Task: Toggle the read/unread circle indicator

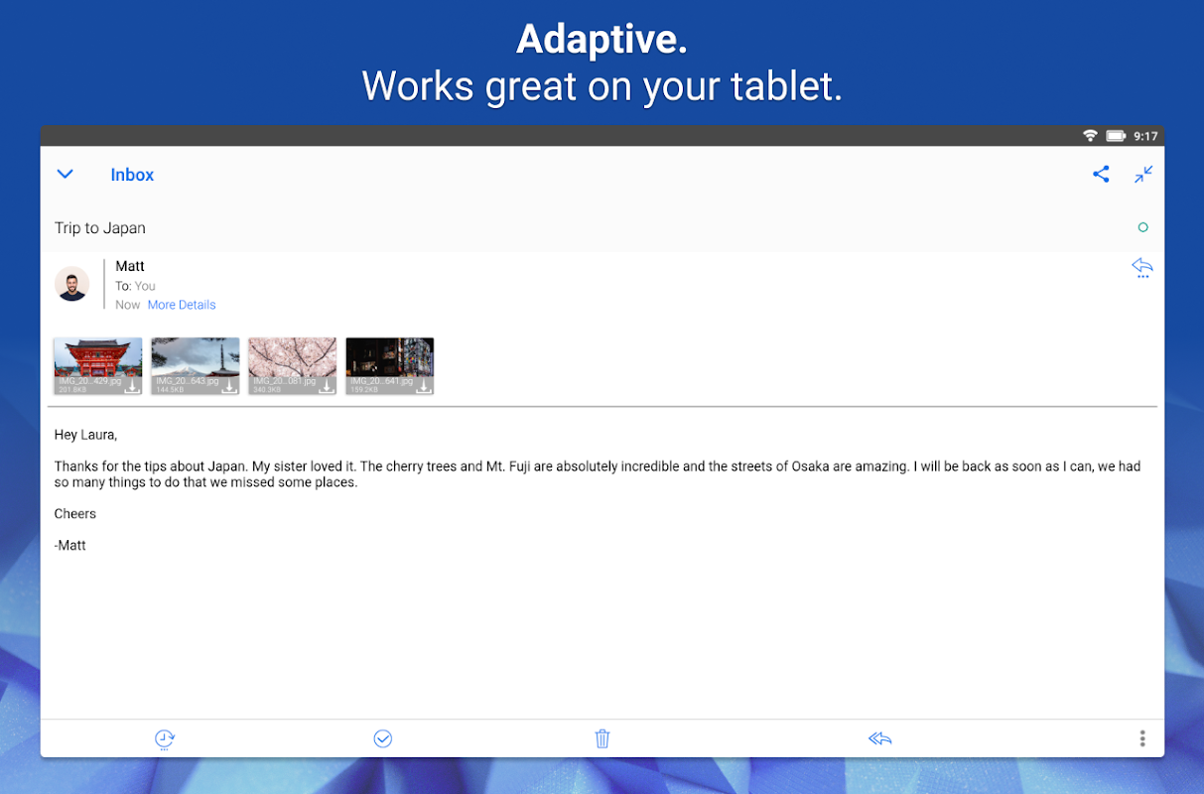Action: tap(1142, 227)
